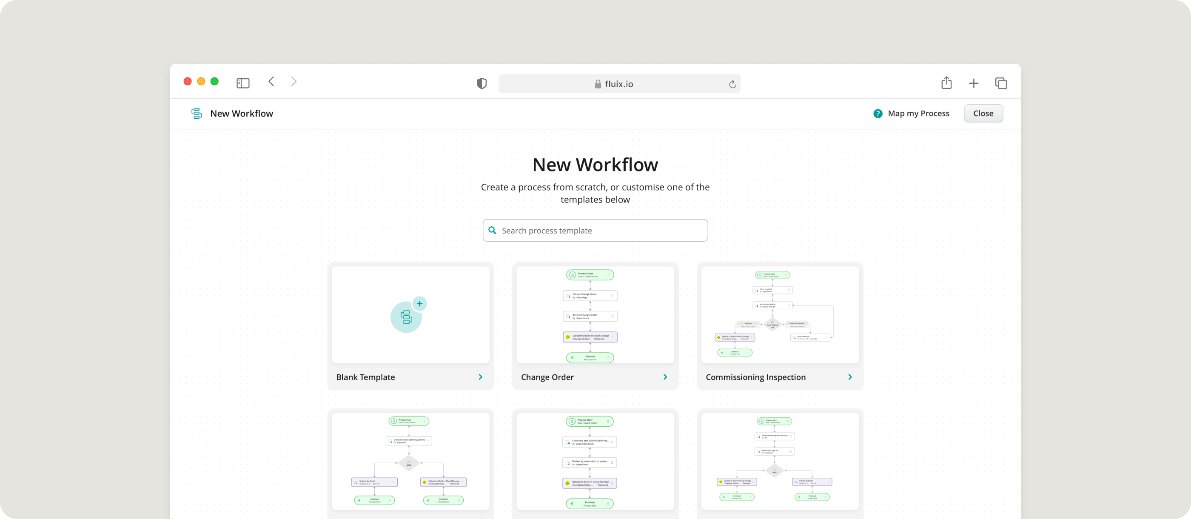The width and height of the screenshot is (1191, 519).
Task: Click the New Workflow header icon
Action: tap(197, 113)
